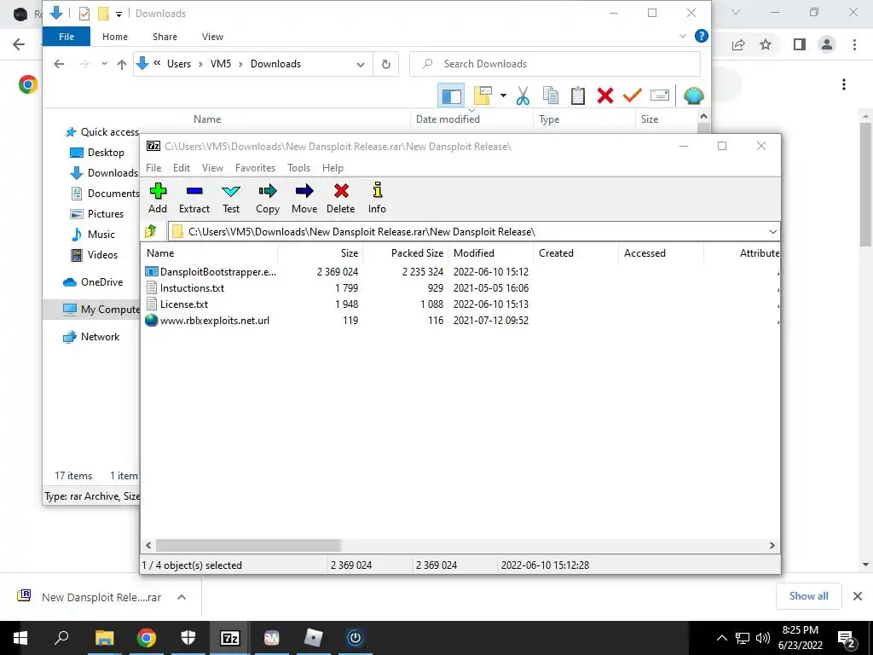Click the Add button in 7-Zip toolbar
873x655 pixels.
point(158,198)
